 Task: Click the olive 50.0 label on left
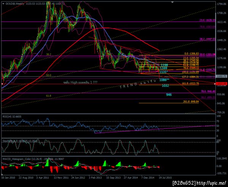pyautogui.click(x=49, y=75)
